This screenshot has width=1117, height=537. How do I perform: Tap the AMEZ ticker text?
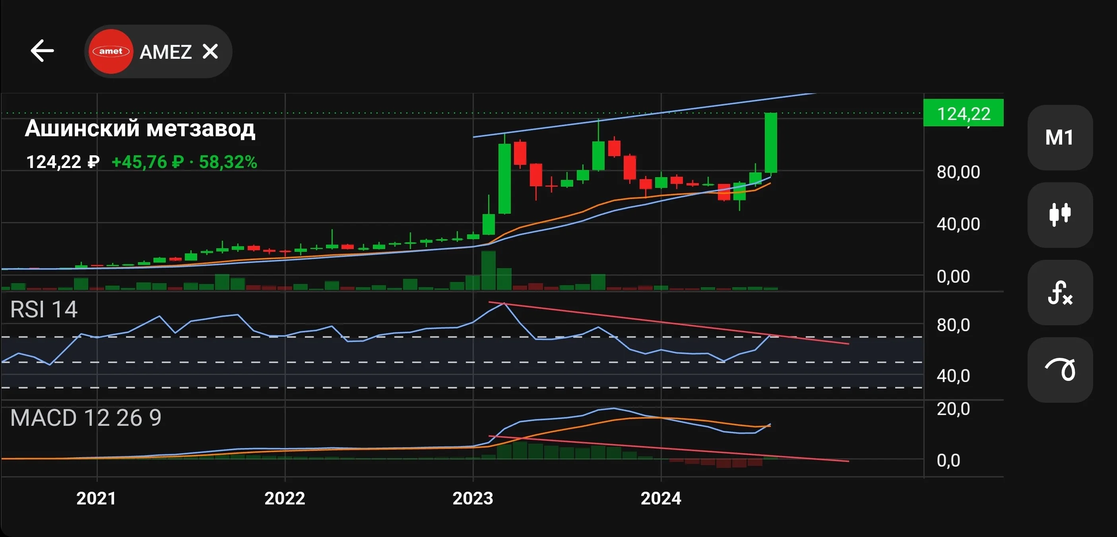tap(166, 52)
